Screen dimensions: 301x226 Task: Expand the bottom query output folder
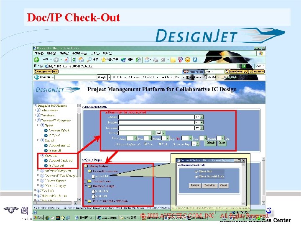86,201
